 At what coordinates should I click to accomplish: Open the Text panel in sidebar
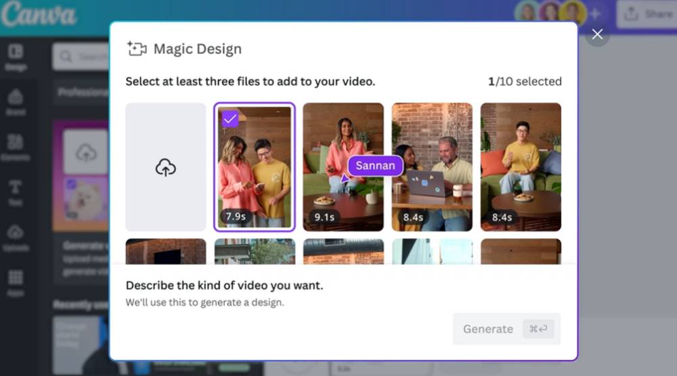[16, 193]
